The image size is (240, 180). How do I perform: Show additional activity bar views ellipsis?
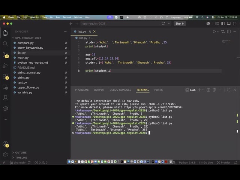click(x=5, y=119)
